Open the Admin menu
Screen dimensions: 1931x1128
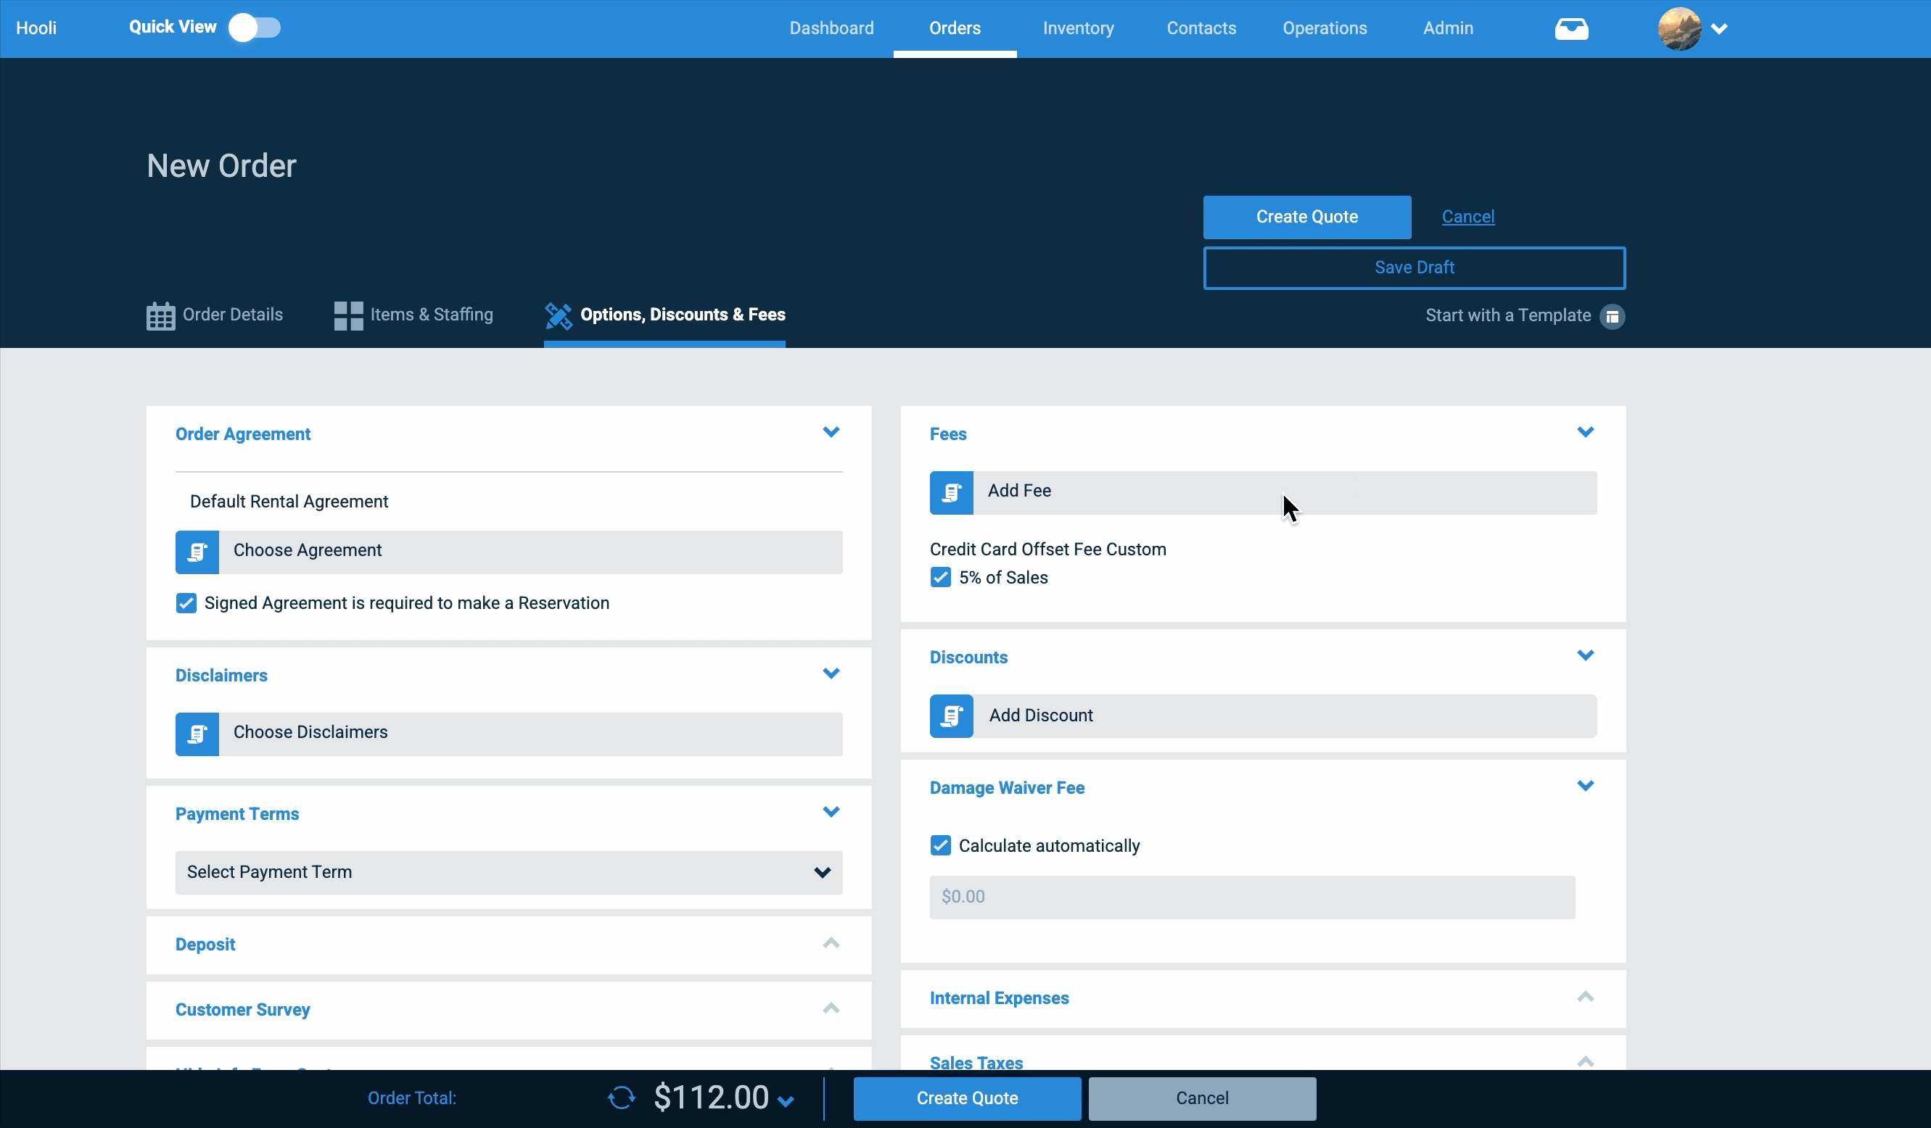tap(1448, 28)
